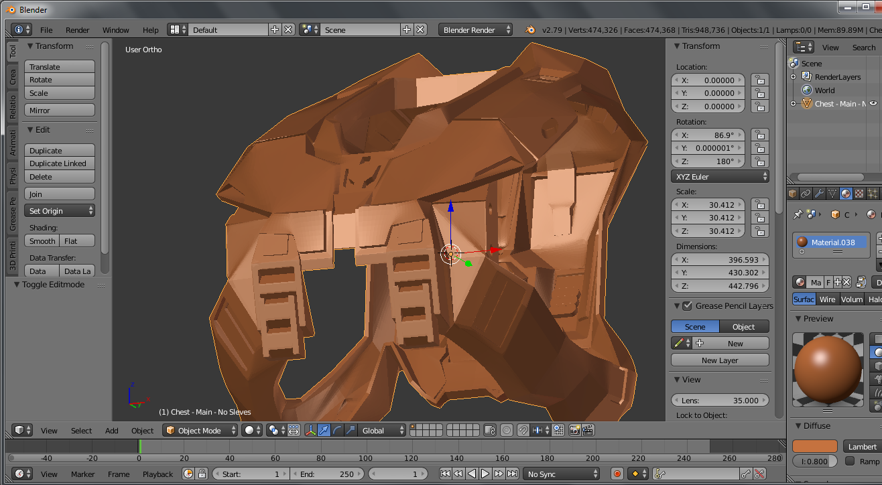Enable the Ramp checkbox under Diffuse
This screenshot has height=485, width=882.
[850, 461]
